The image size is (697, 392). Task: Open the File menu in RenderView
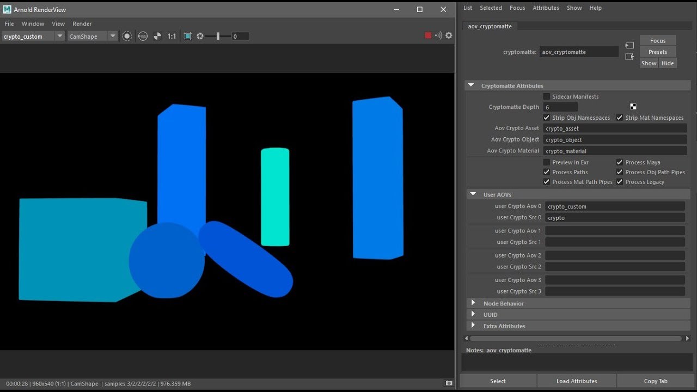tap(9, 24)
